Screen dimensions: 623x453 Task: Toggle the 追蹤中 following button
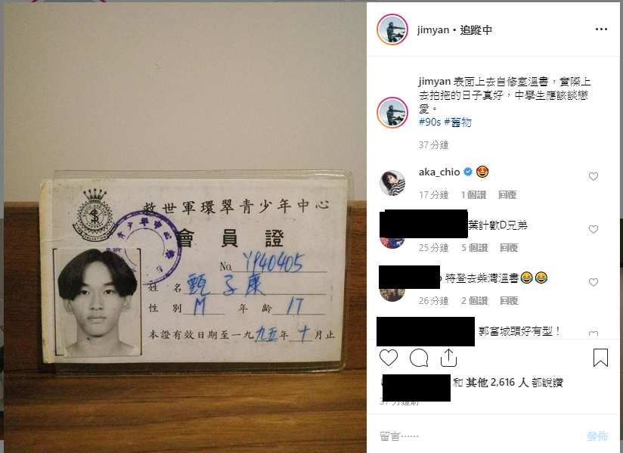[476, 29]
